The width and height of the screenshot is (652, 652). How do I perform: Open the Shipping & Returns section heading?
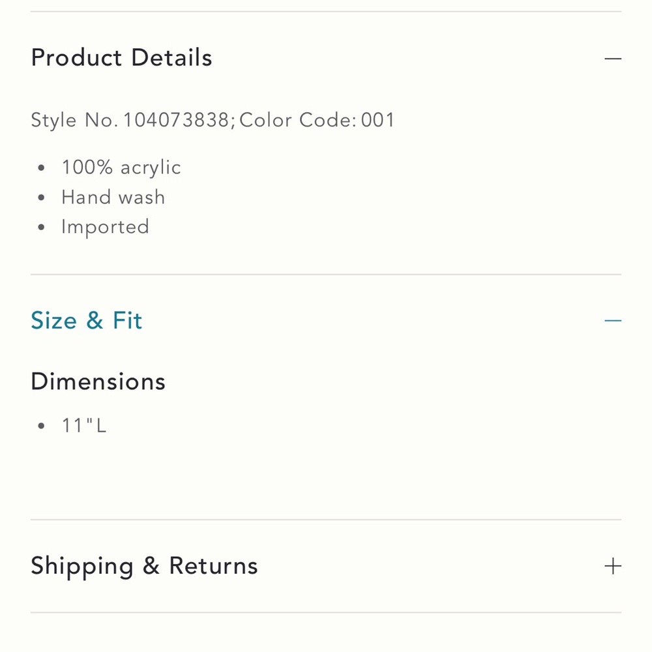tap(144, 566)
